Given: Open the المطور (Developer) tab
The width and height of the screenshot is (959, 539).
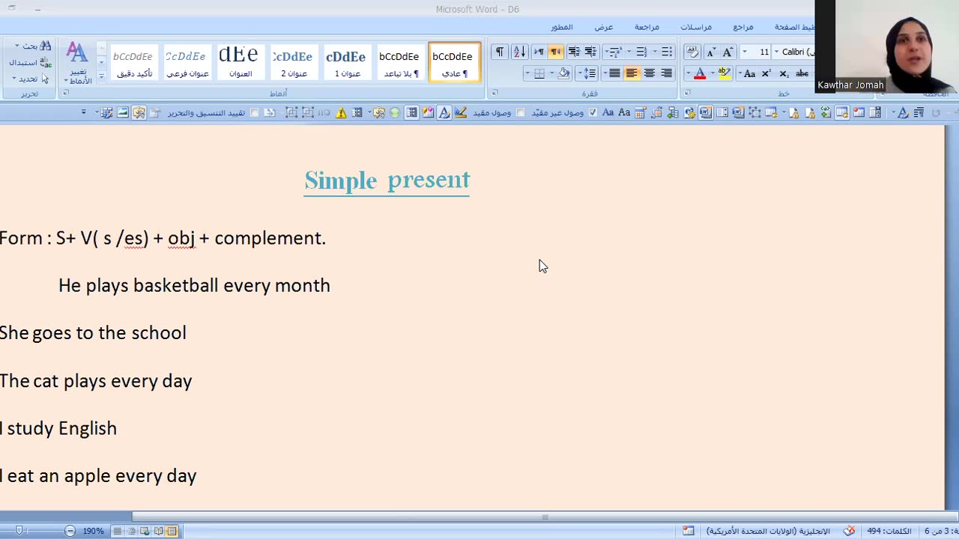Looking at the screenshot, I should click(562, 27).
